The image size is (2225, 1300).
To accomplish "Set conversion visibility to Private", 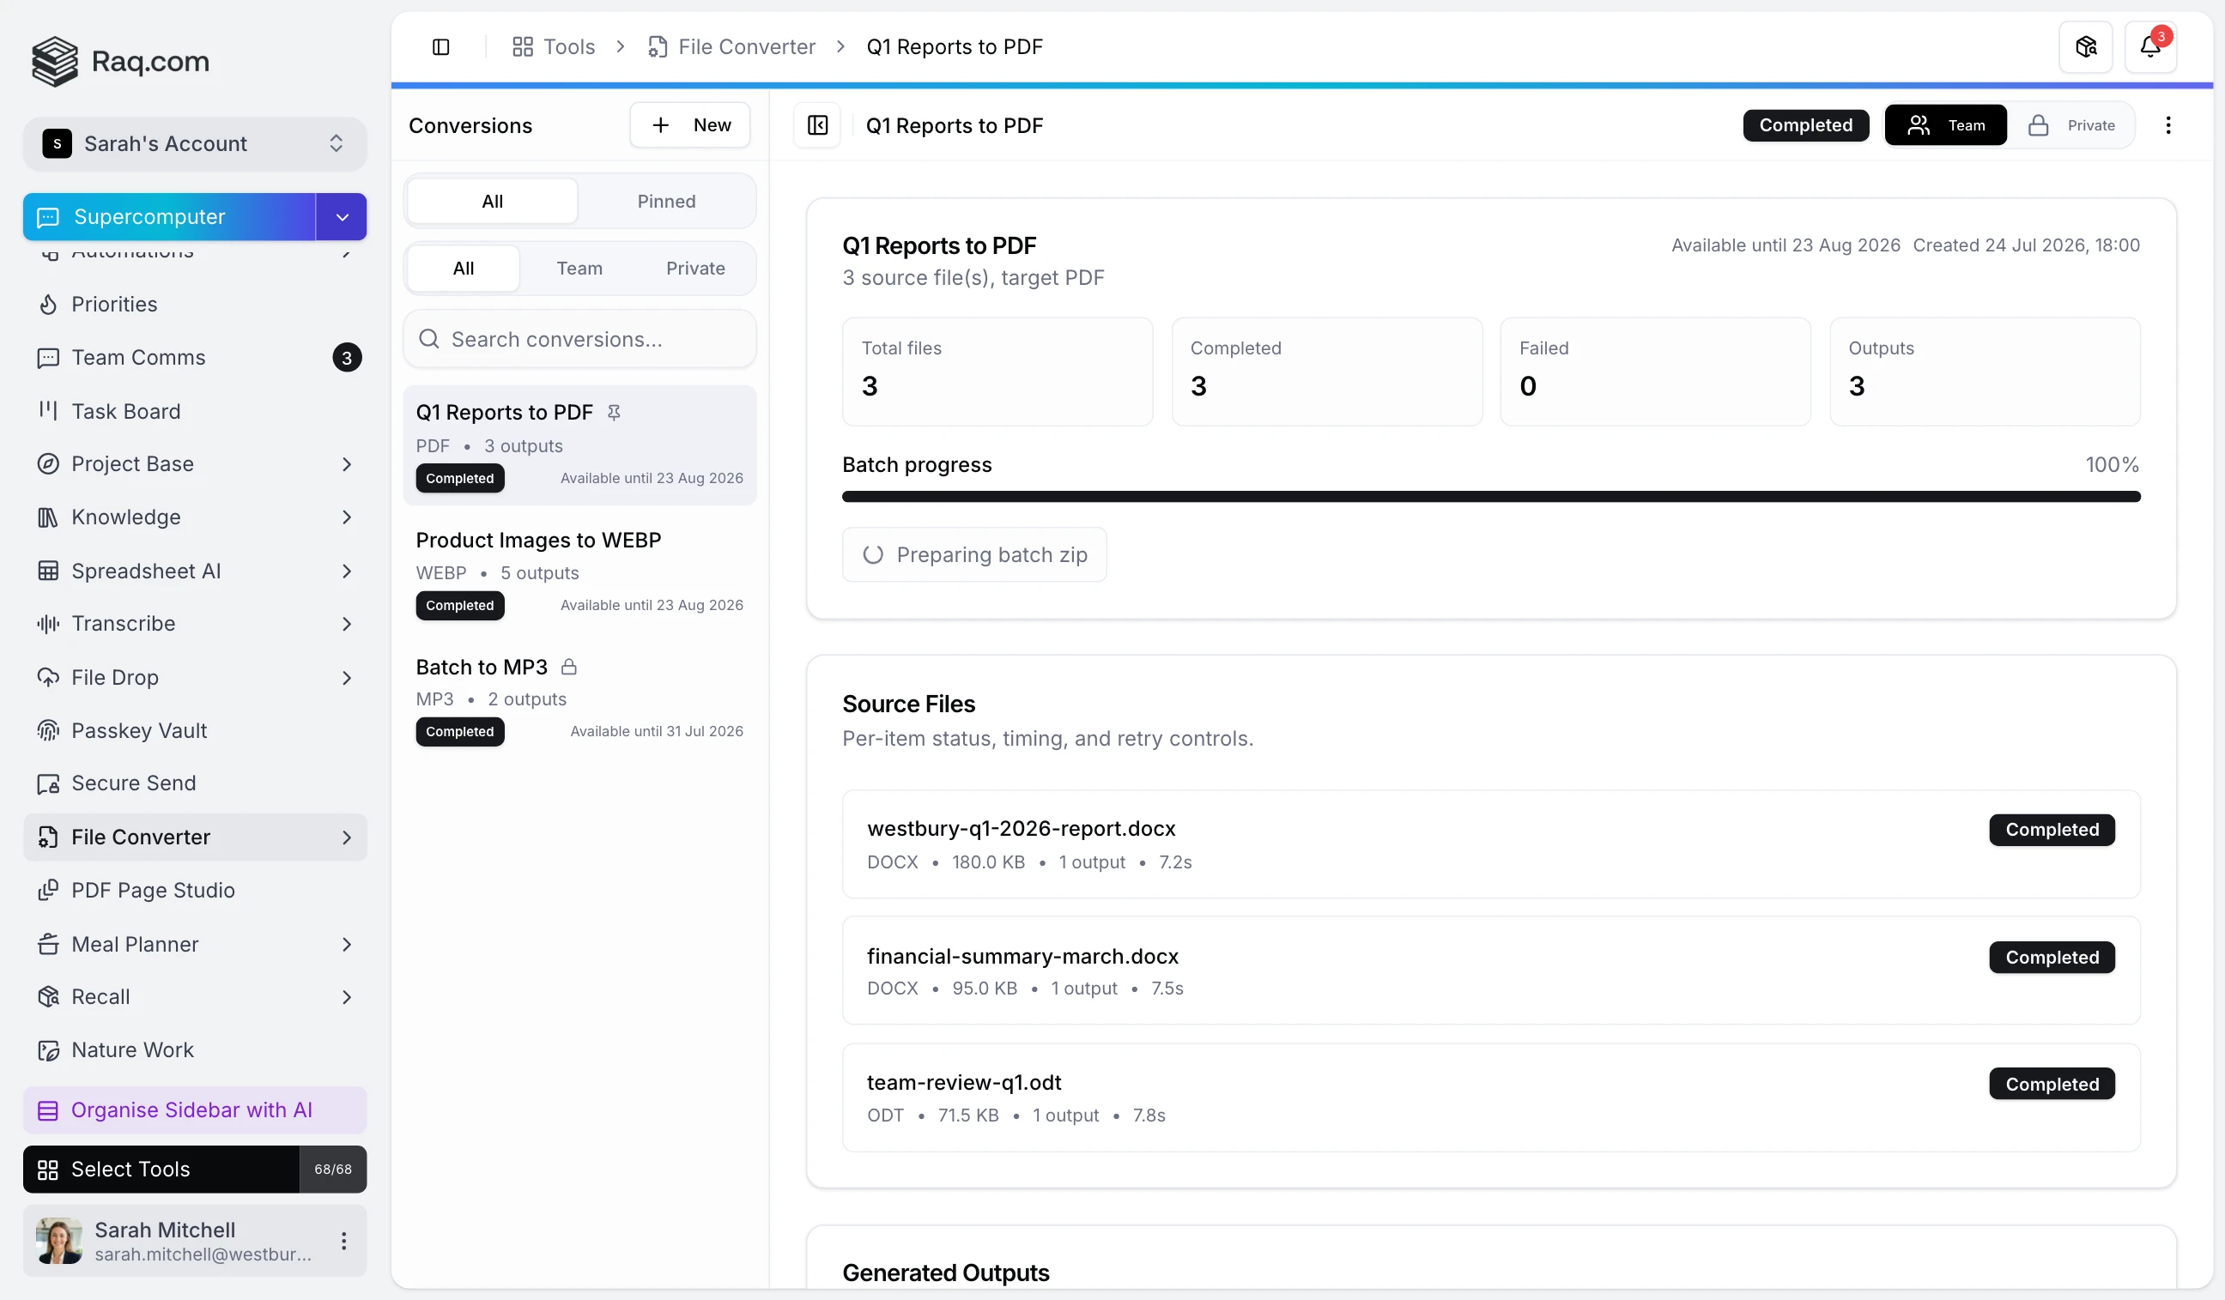I will pos(2071,125).
